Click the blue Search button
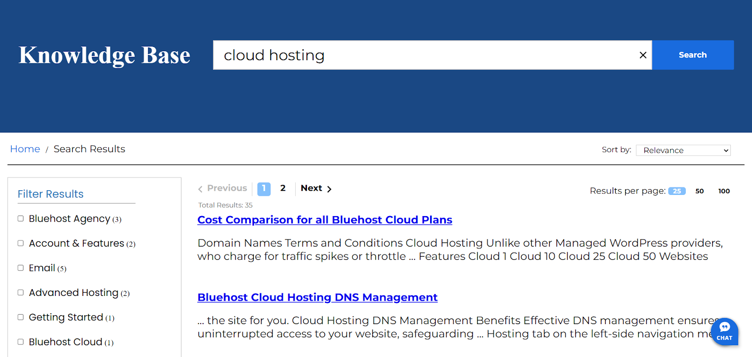752x357 pixels. click(693, 55)
